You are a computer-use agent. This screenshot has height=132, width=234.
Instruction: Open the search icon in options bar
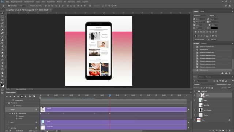(x=226, y=6)
